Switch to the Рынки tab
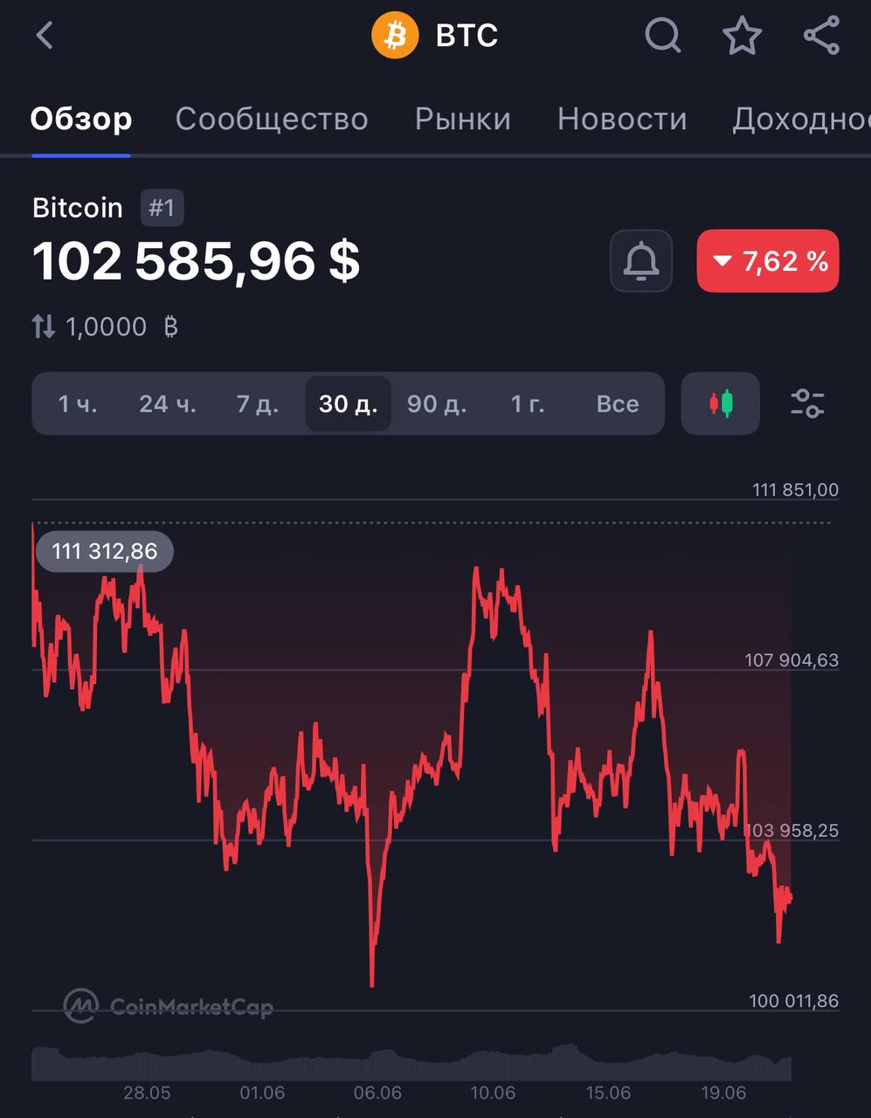The width and height of the screenshot is (871, 1118). click(462, 119)
